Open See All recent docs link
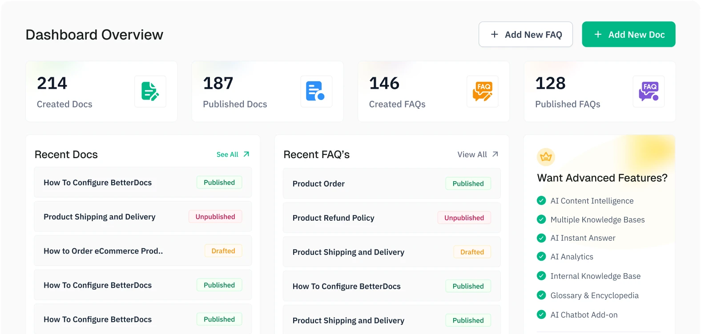The image size is (701, 334). 233,154
